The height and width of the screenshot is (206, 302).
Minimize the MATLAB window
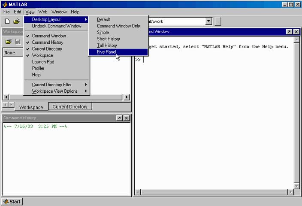285,4
